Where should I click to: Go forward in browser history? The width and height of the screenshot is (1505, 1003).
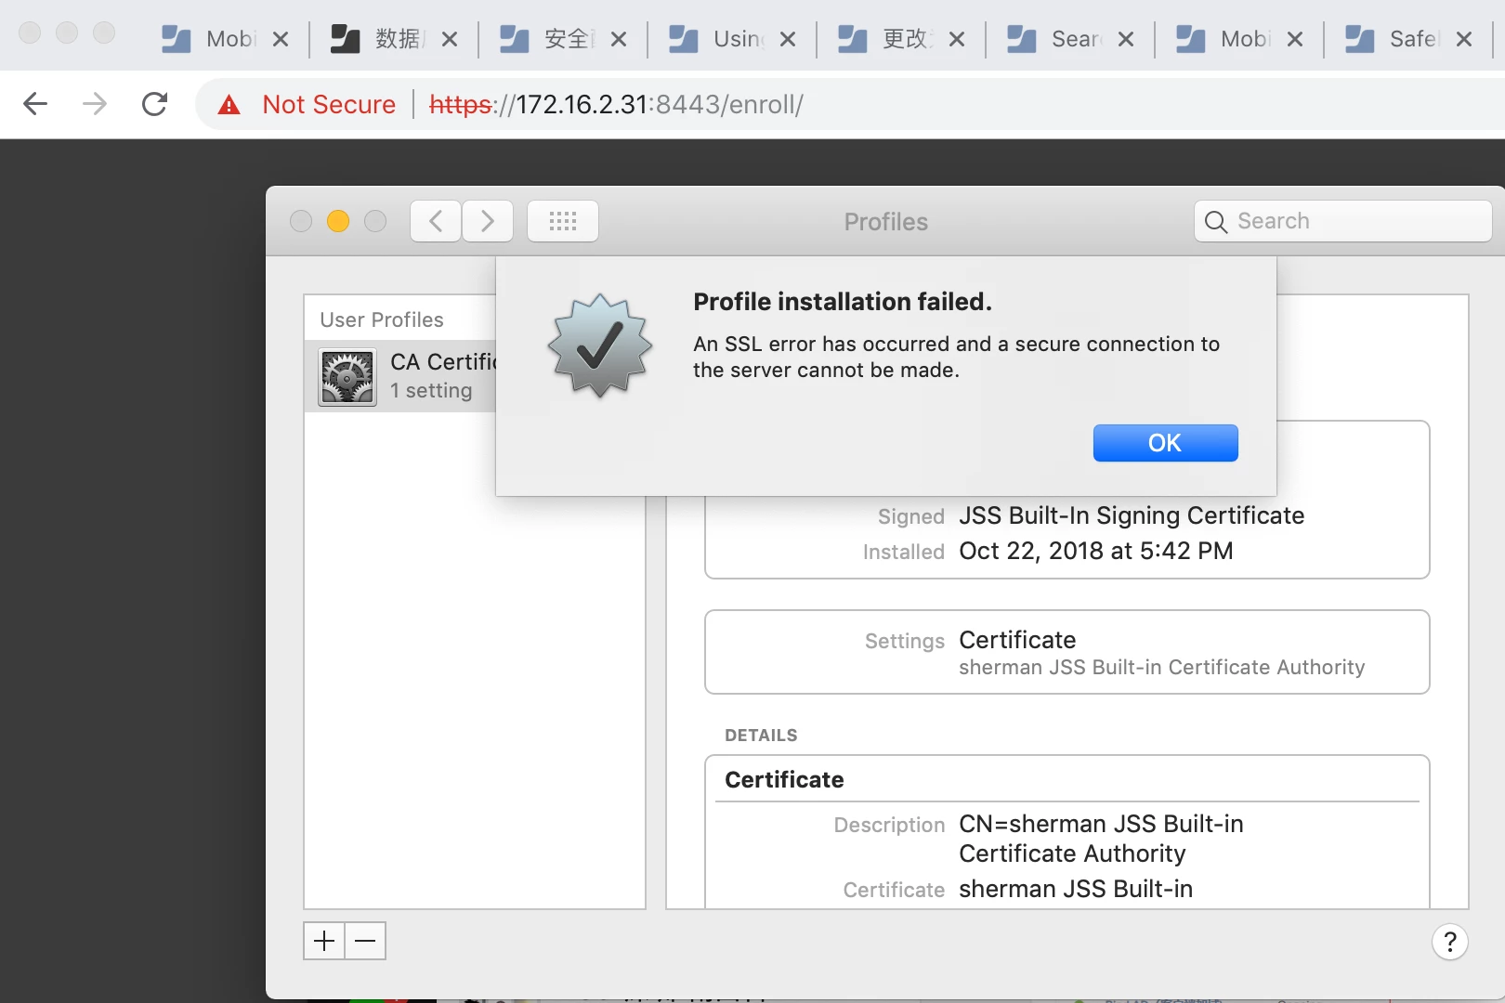click(95, 104)
